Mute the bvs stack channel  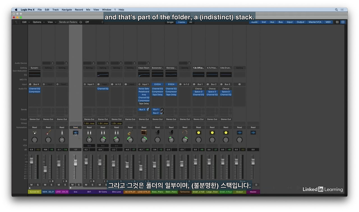click(72, 185)
